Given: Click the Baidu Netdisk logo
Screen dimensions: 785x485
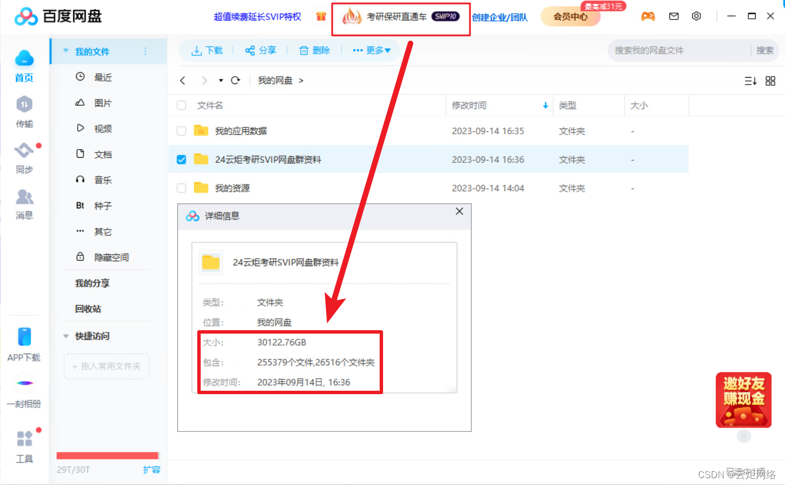Looking at the screenshot, I should point(59,17).
